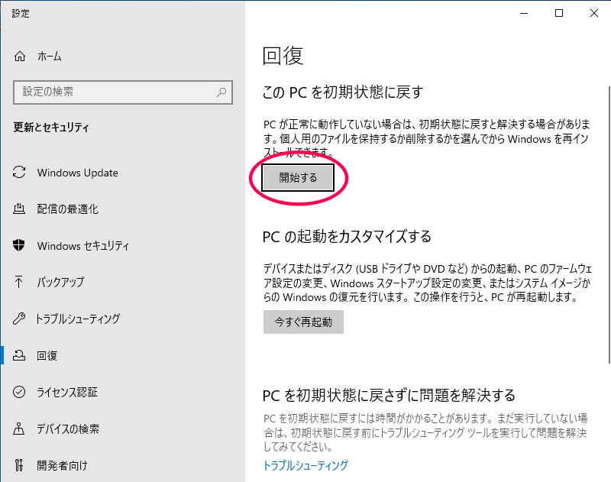Viewport: 611px width, 482px height.
Task: Focus the 設定の検索 search box
Action: (x=123, y=92)
